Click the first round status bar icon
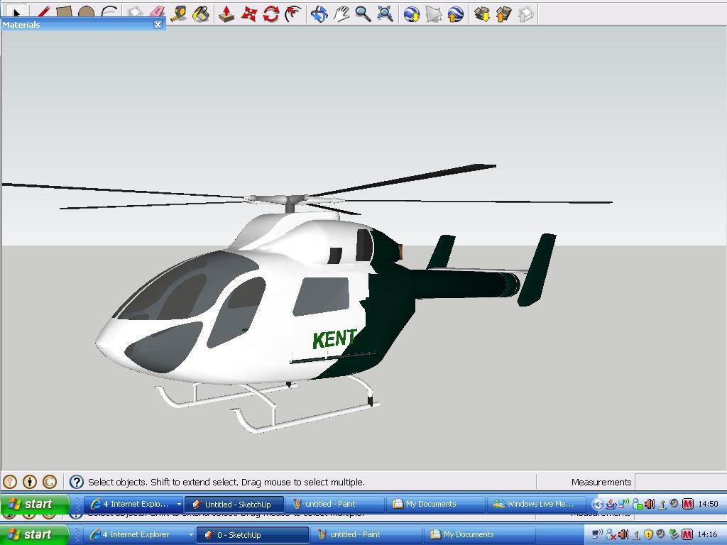 10,482
